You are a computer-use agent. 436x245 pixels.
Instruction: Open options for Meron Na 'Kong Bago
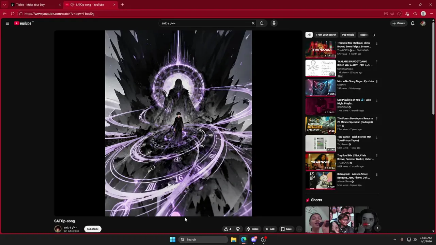pyautogui.click(x=377, y=81)
